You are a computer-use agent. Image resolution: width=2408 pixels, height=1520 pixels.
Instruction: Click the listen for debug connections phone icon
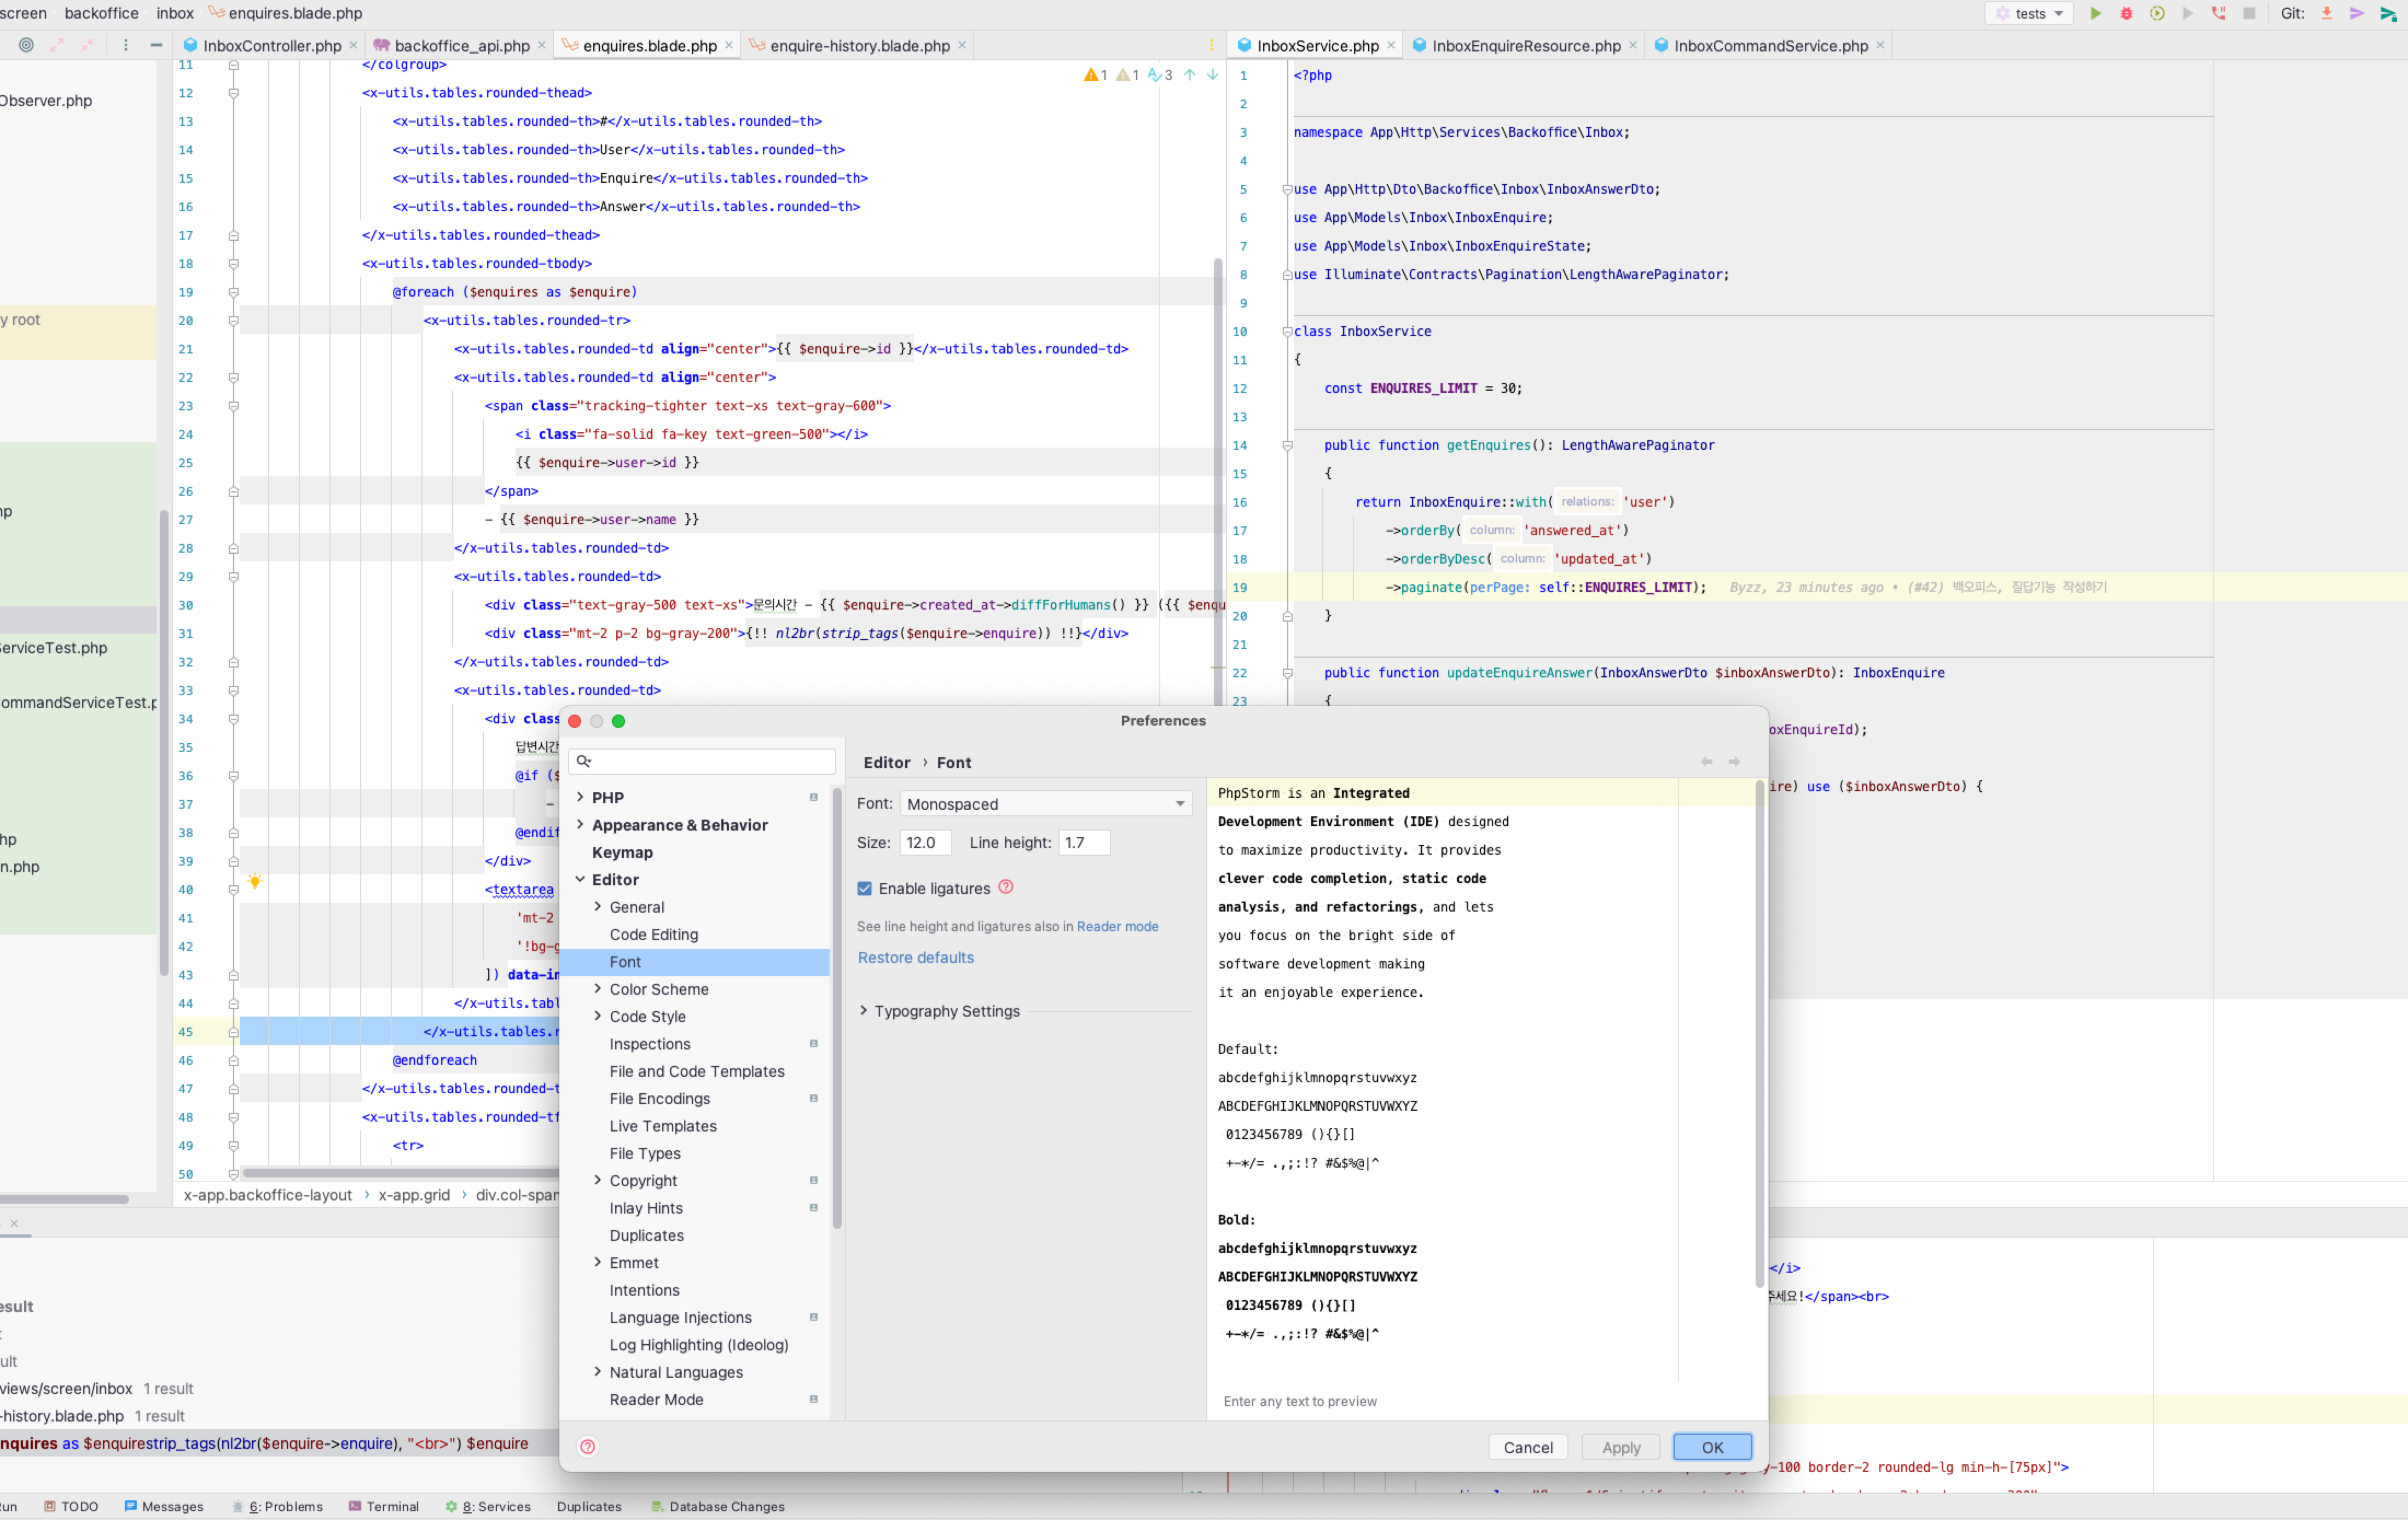(2218, 13)
